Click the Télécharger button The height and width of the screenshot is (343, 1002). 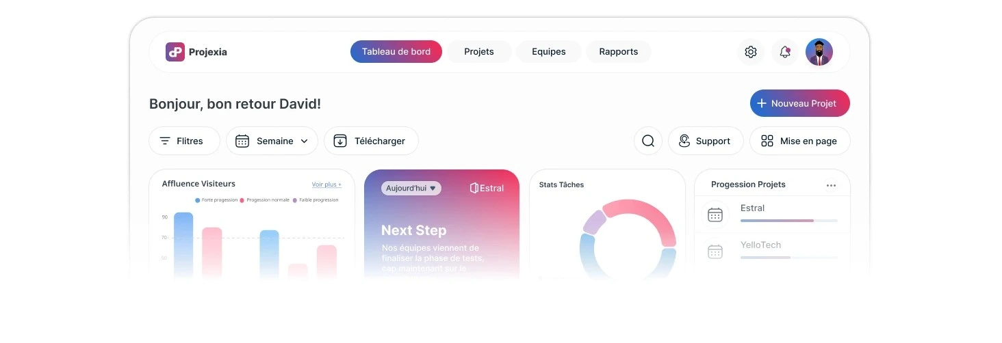(371, 141)
